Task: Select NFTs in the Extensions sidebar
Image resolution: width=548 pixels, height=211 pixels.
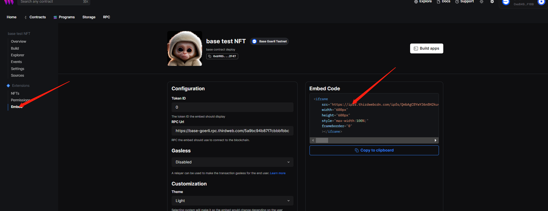Action: pos(15,93)
